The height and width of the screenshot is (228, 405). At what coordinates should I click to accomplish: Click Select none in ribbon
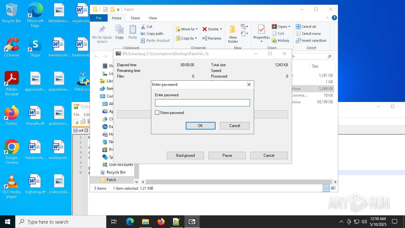click(x=308, y=34)
